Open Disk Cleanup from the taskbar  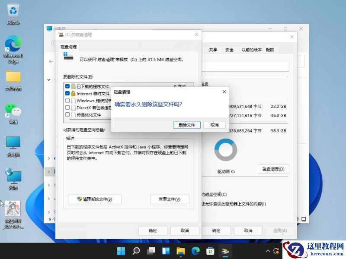[x=225, y=250]
